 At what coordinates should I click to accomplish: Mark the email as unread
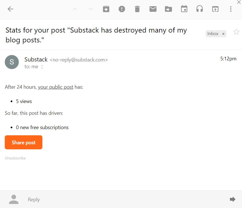(153, 9)
